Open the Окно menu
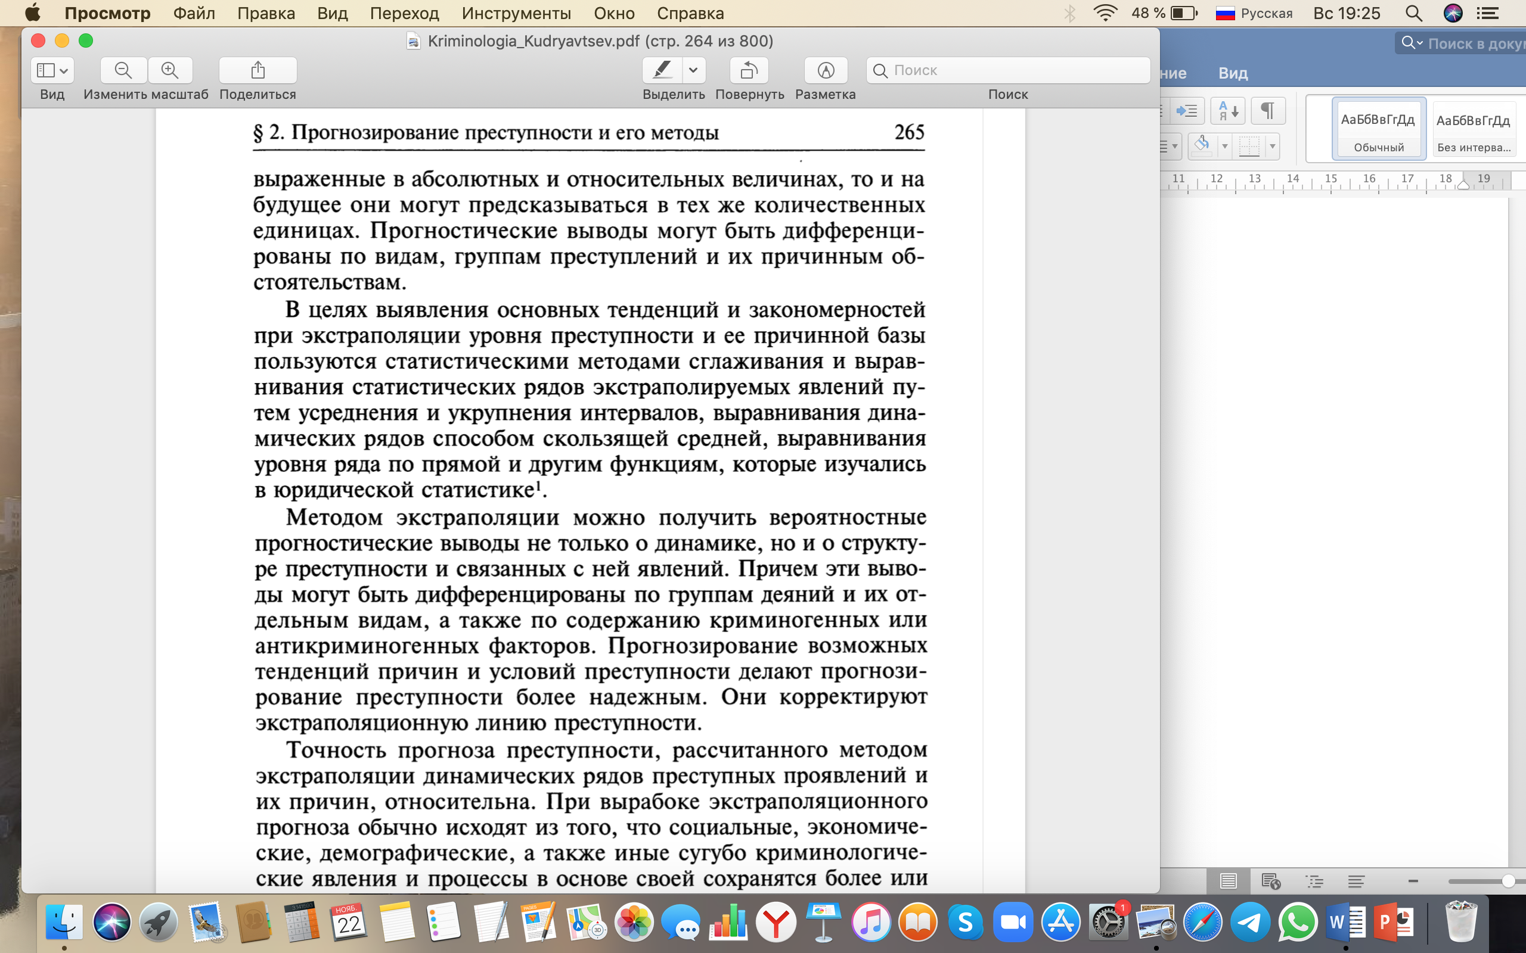The height and width of the screenshot is (953, 1526). 613,13
